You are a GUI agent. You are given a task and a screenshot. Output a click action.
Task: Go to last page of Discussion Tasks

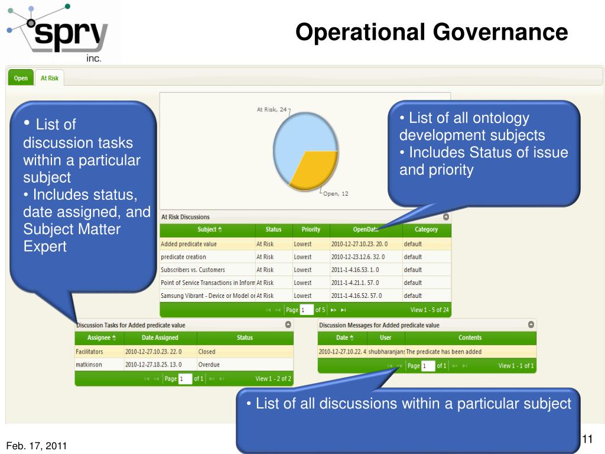[222, 379]
